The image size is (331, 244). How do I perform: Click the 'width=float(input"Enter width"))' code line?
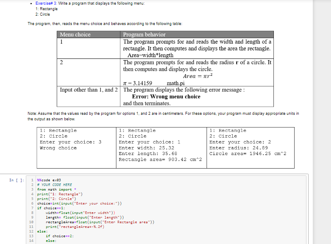pos(80,213)
